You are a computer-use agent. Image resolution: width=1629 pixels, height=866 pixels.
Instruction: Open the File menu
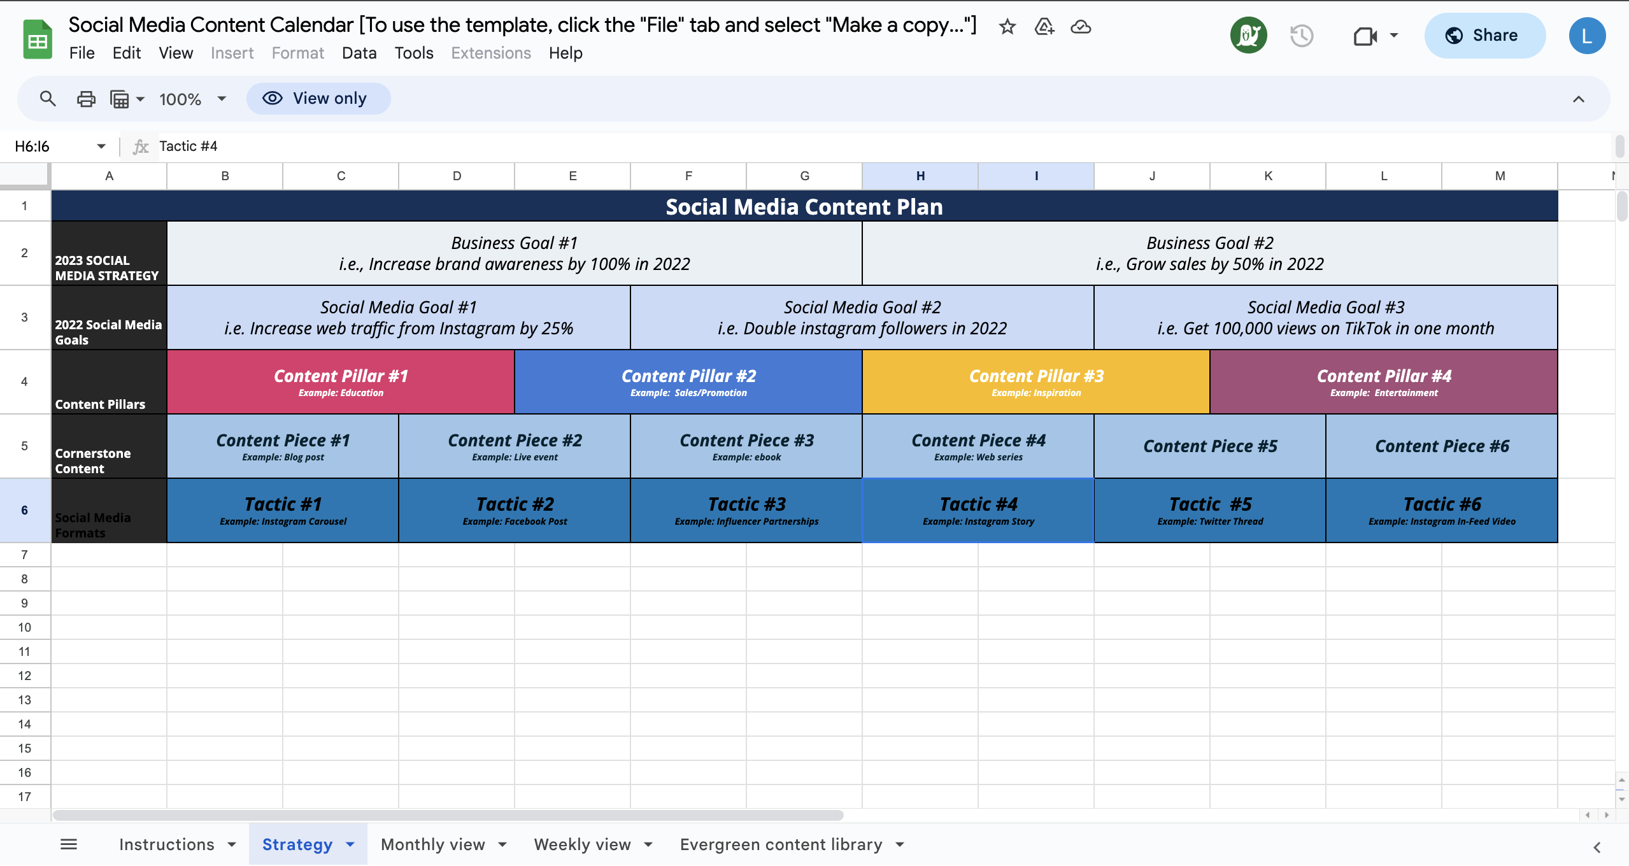pos(82,53)
